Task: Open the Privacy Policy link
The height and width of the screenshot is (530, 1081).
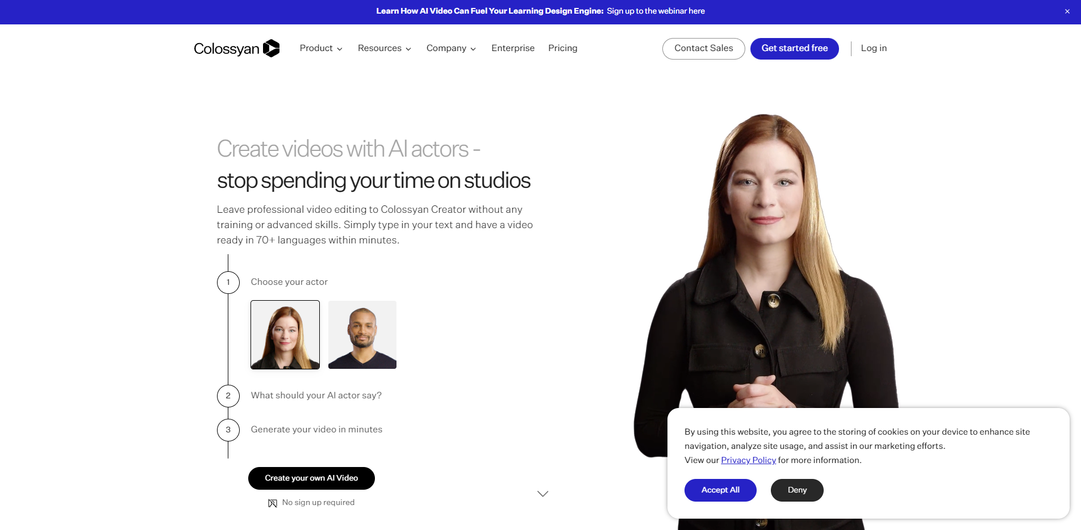Action: click(748, 460)
